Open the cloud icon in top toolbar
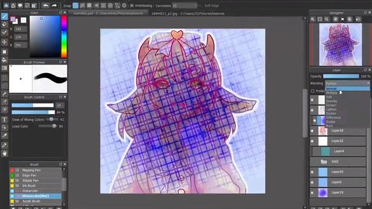The height and width of the screenshot is (209, 372). [6, 5]
